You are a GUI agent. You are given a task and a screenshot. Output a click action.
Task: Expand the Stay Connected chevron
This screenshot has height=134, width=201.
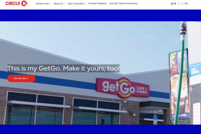[x=85, y=4]
